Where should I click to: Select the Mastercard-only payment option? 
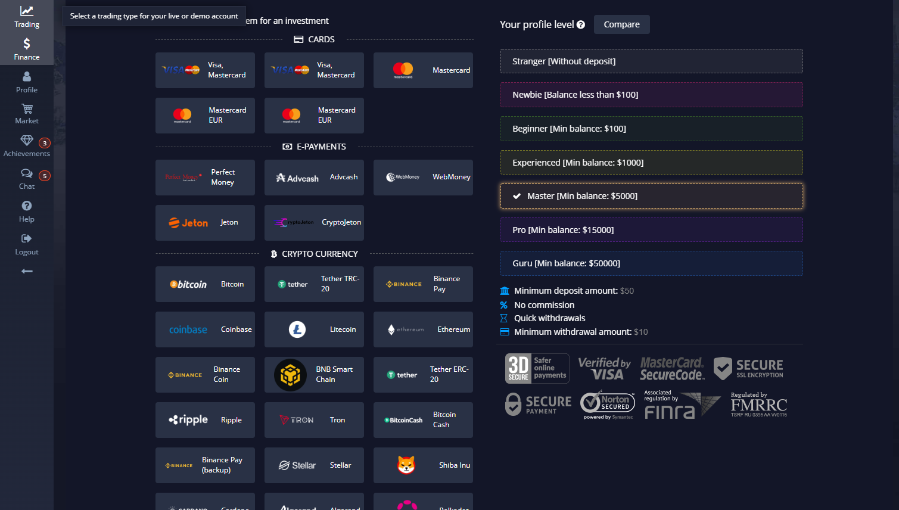coord(423,70)
